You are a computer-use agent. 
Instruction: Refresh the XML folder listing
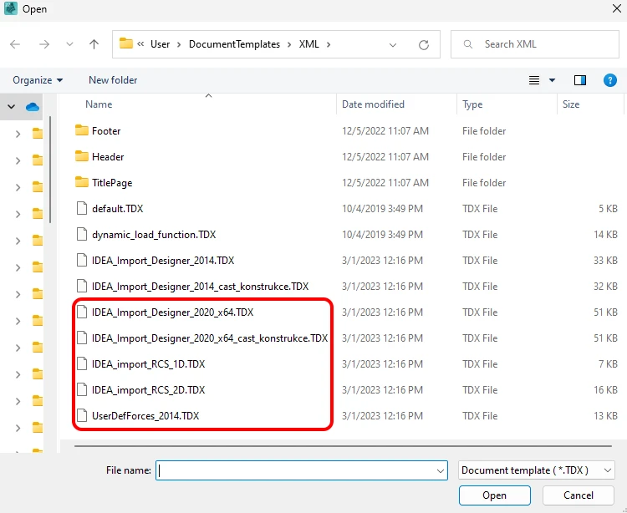click(424, 44)
